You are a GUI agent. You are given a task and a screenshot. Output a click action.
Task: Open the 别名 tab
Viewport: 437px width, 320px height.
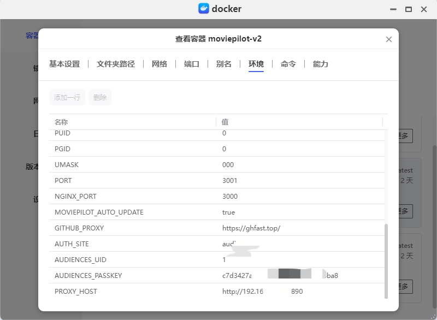coord(224,64)
